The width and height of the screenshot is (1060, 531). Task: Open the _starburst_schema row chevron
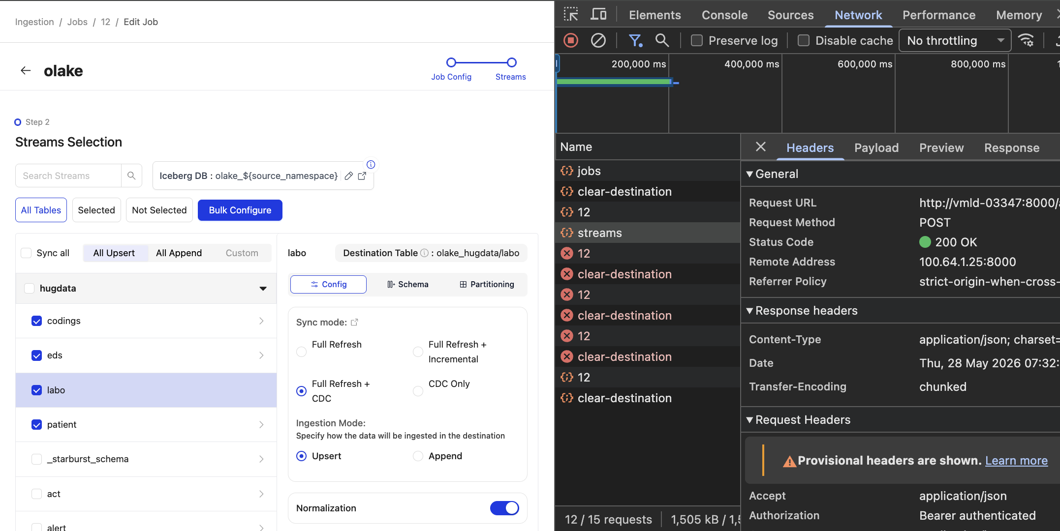click(x=261, y=459)
